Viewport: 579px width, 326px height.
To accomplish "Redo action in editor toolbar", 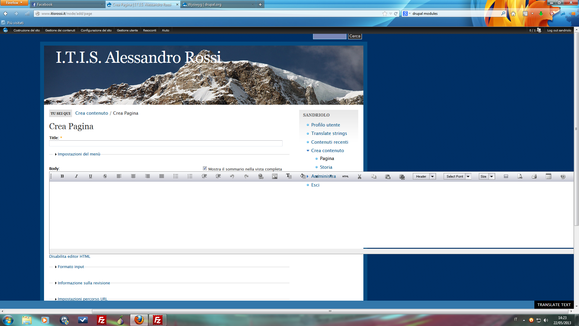I will (246, 176).
